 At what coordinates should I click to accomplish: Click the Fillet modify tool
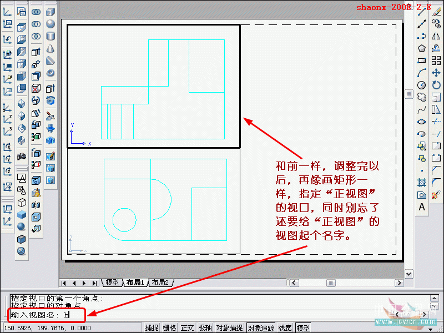coord(436,183)
